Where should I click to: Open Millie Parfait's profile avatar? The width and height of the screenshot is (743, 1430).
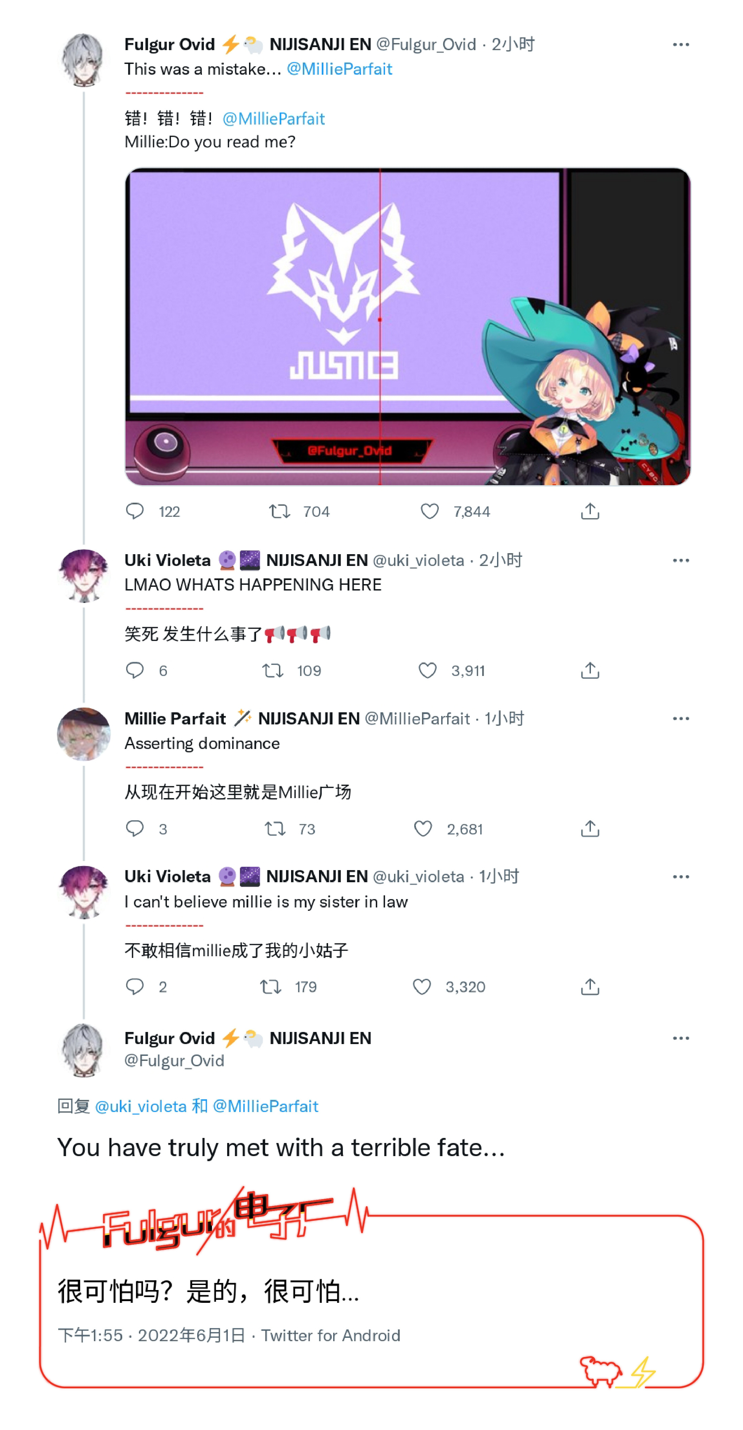[x=84, y=733]
